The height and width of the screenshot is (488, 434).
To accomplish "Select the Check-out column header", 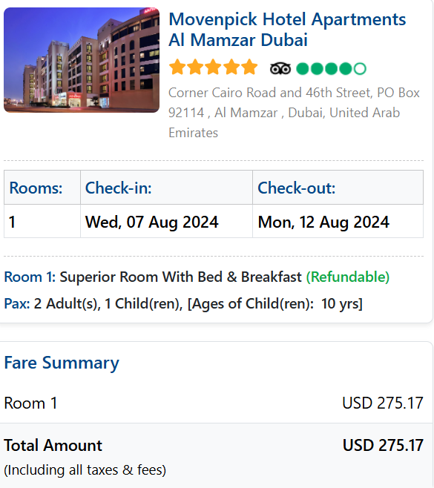I will pyautogui.click(x=297, y=188).
